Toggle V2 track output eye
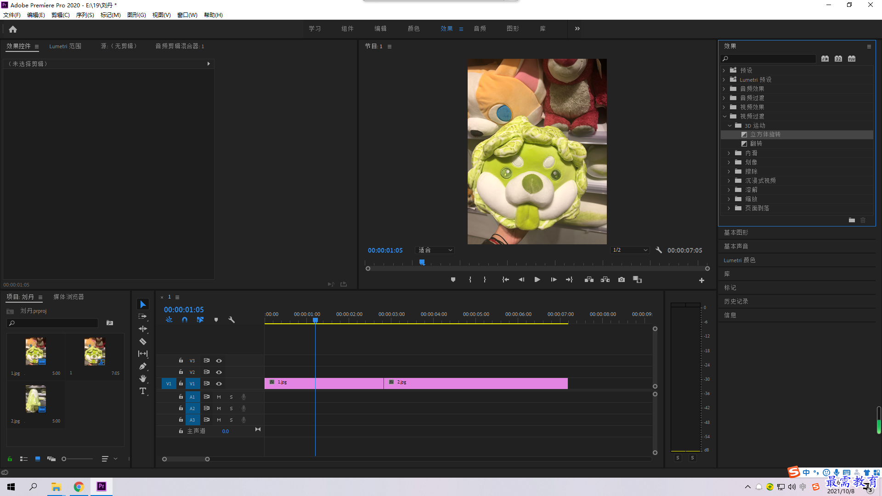This screenshot has height=496, width=882. coord(219,372)
